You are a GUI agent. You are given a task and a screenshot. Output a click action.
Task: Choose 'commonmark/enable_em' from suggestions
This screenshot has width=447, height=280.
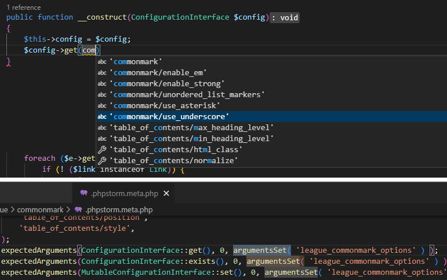[271, 73]
